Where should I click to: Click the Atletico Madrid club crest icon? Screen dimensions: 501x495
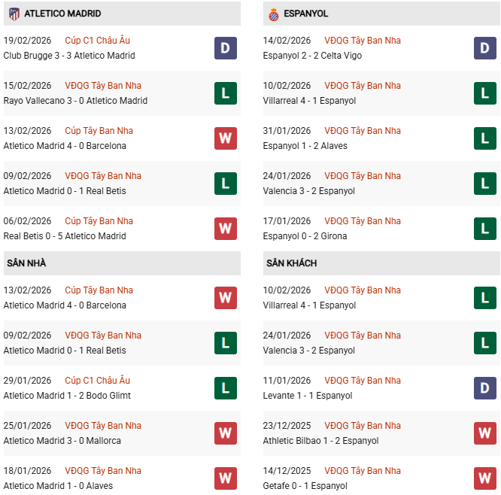pos(14,14)
